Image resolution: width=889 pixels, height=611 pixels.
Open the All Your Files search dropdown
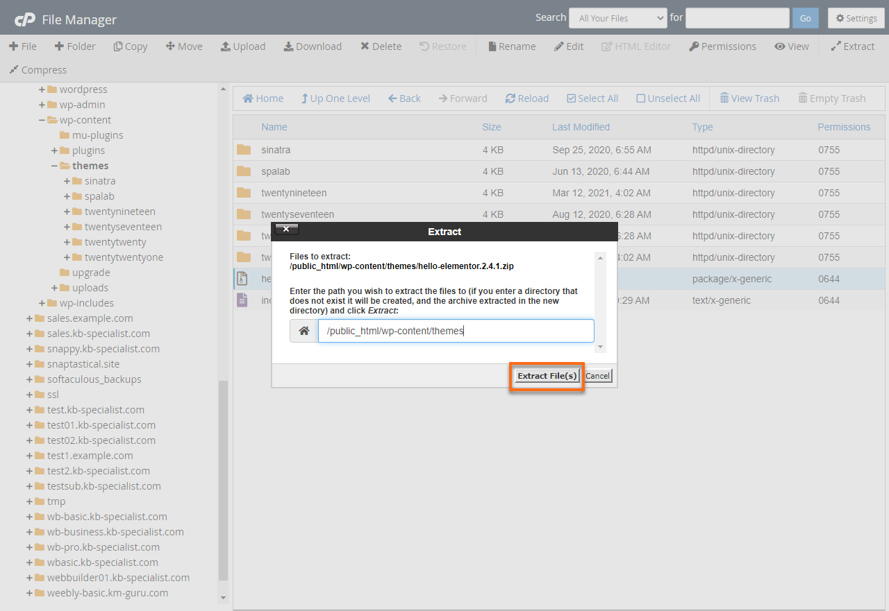(x=617, y=17)
